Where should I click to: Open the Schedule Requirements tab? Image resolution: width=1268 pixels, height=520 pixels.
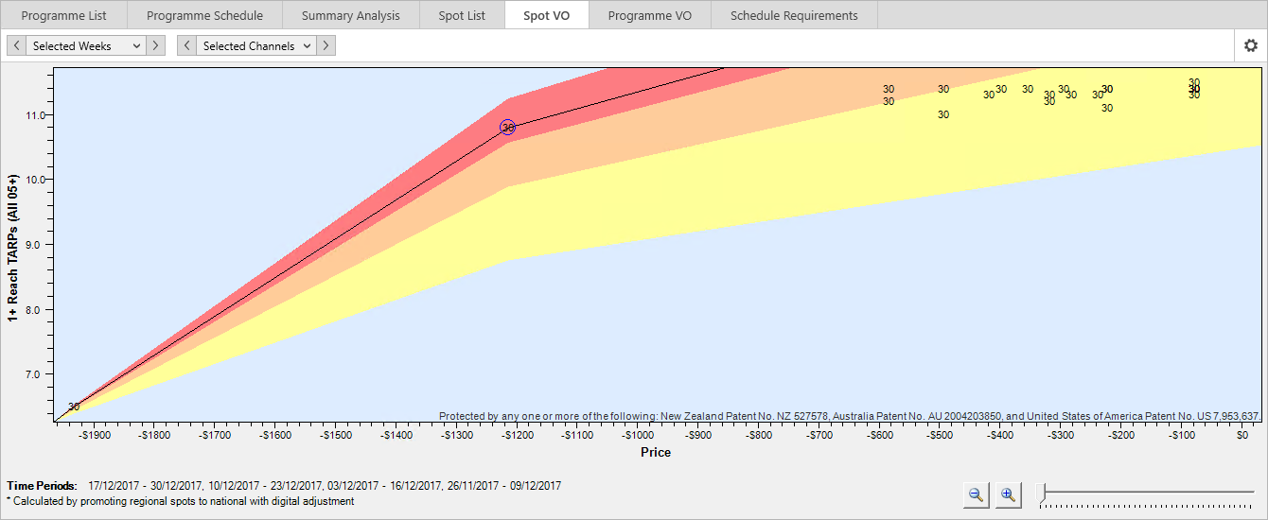click(794, 15)
